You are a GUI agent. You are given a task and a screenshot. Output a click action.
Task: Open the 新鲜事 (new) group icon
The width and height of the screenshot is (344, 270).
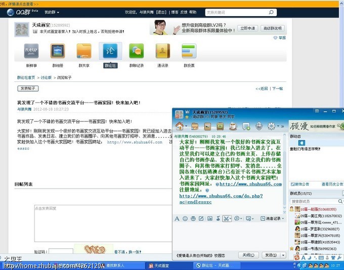pos(31,51)
